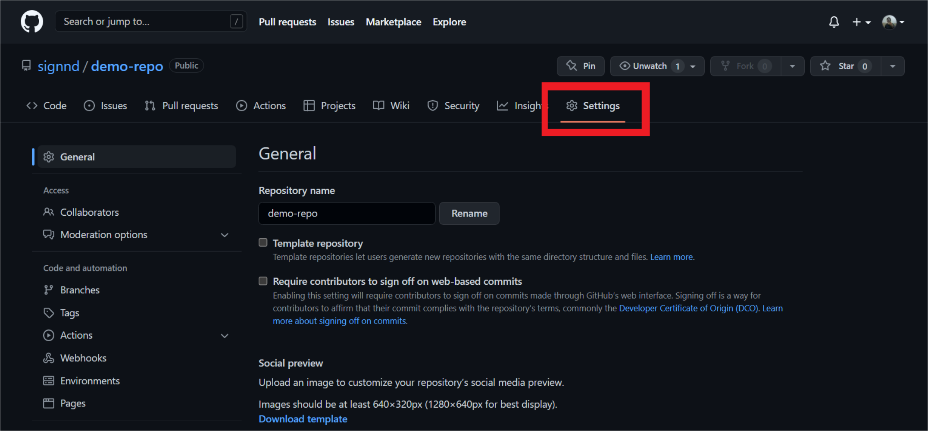Expand the Moderation options section
928x431 pixels.
[x=225, y=235]
